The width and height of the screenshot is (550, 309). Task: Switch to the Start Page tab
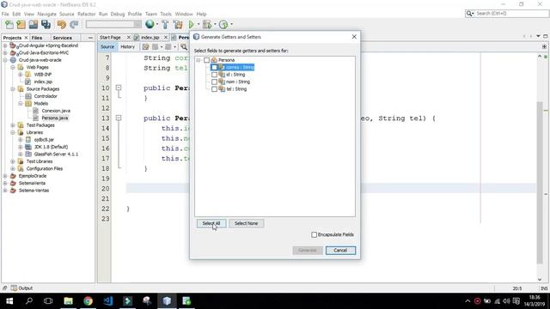click(110, 37)
